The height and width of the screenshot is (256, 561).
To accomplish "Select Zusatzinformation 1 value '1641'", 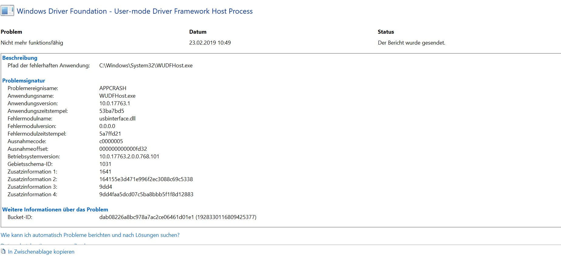I will [x=105, y=172].
